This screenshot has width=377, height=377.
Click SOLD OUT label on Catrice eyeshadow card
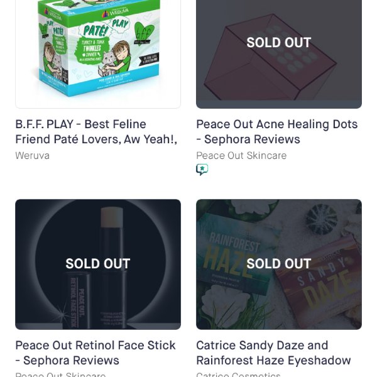click(x=279, y=263)
